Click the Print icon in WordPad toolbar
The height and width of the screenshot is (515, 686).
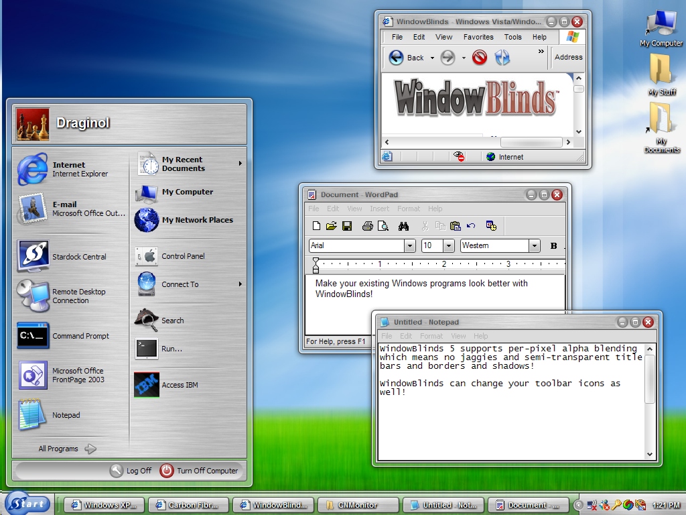[x=368, y=226]
